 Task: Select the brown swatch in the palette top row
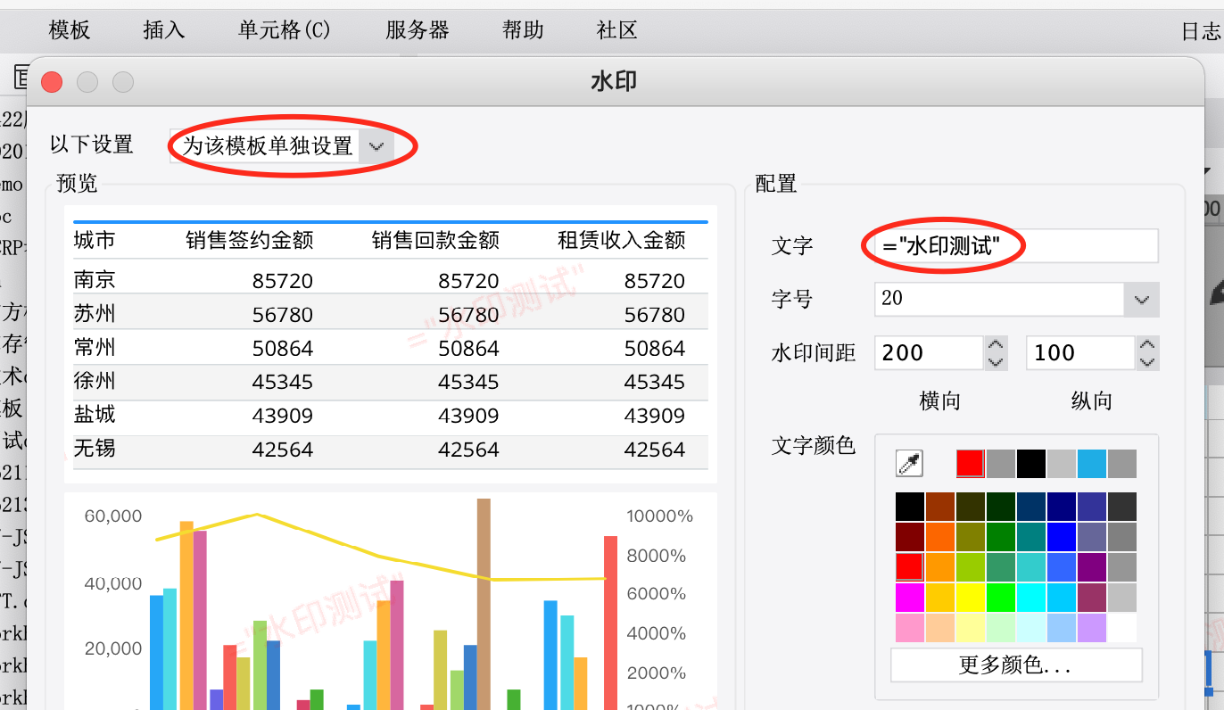[940, 507]
